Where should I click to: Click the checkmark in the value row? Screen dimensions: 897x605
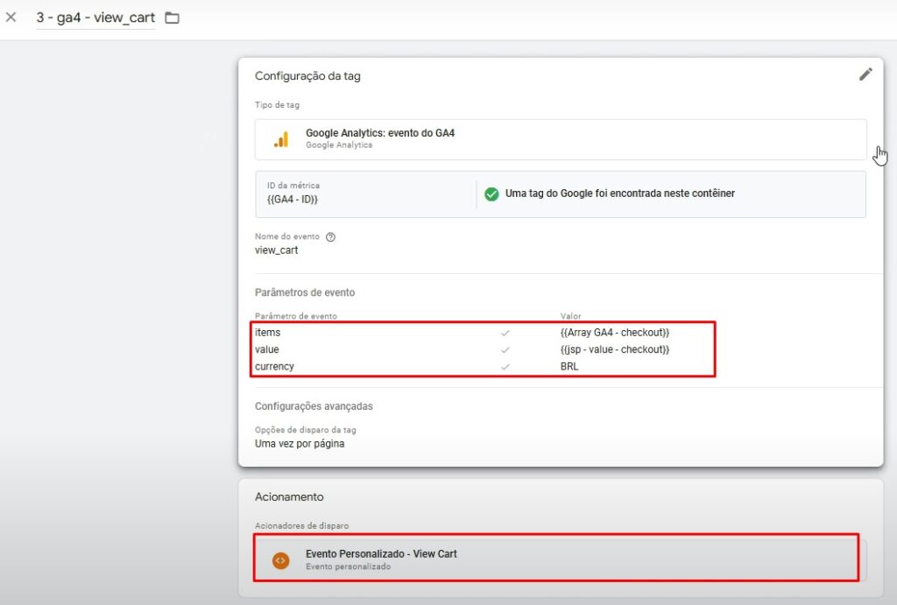coord(505,350)
